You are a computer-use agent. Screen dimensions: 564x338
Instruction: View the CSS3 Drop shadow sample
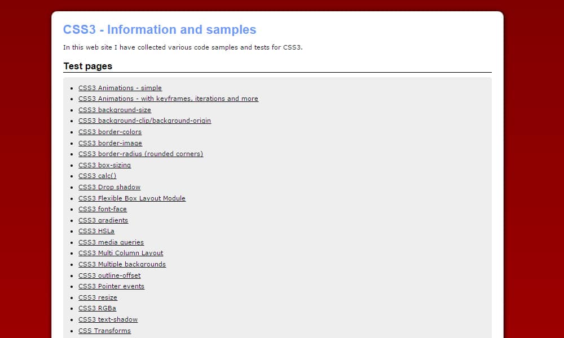[109, 187]
